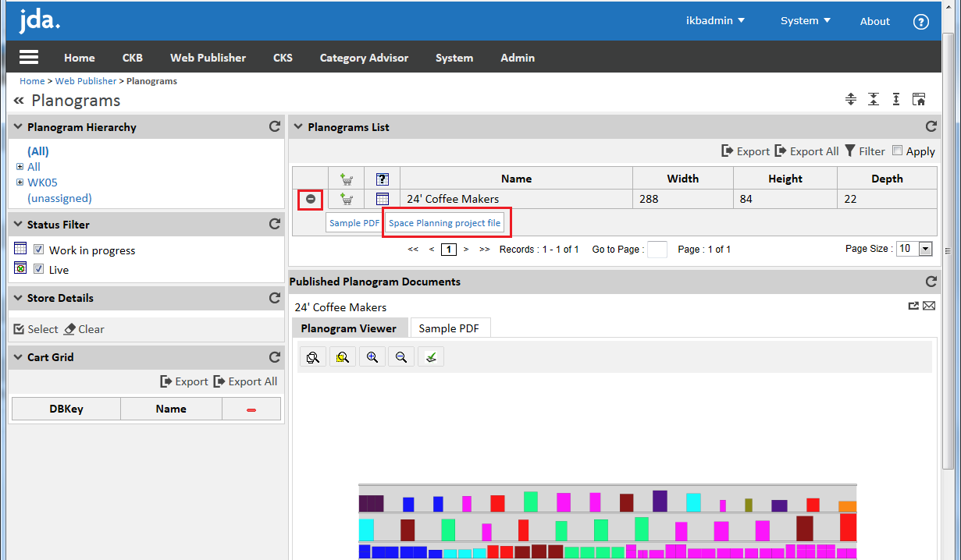Toggle the Apply filter checkbox
Image resolution: width=961 pixels, height=560 pixels.
[x=897, y=151]
